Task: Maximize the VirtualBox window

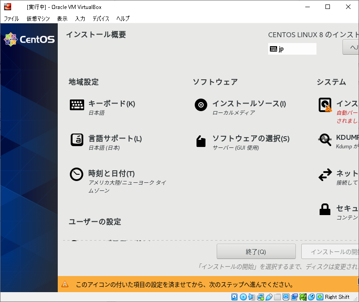Action: pyautogui.click(x=328, y=7)
